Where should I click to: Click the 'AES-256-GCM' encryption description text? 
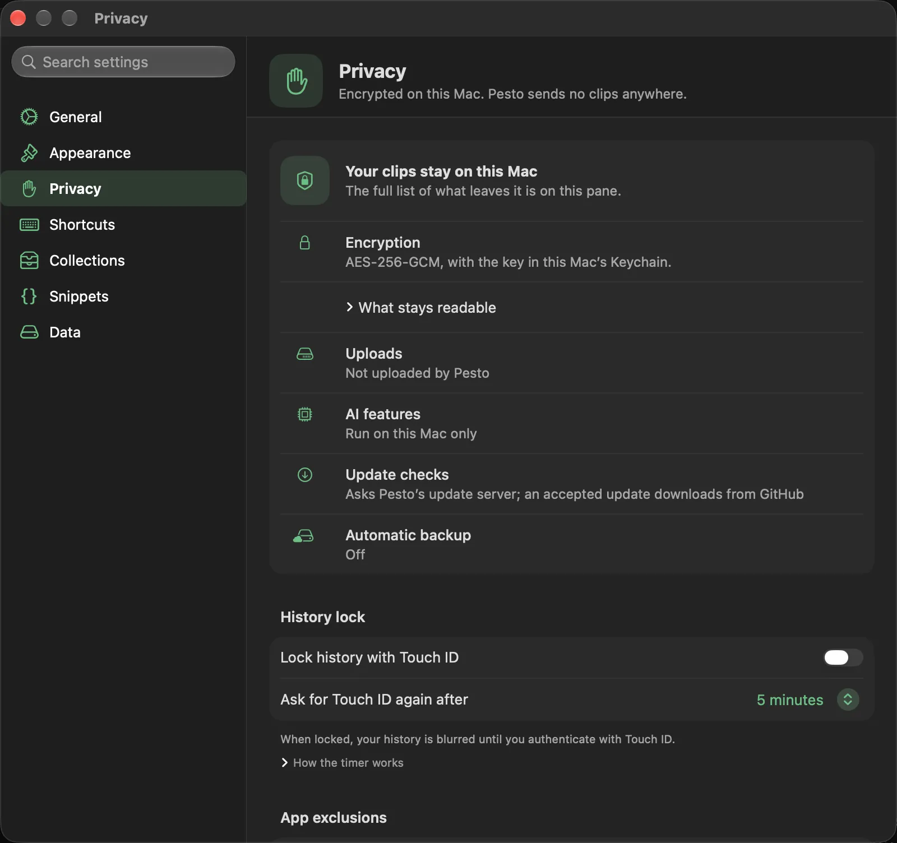pyautogui.click(x=508, y=262)
